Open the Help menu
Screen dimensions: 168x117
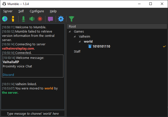click(53, 11)
